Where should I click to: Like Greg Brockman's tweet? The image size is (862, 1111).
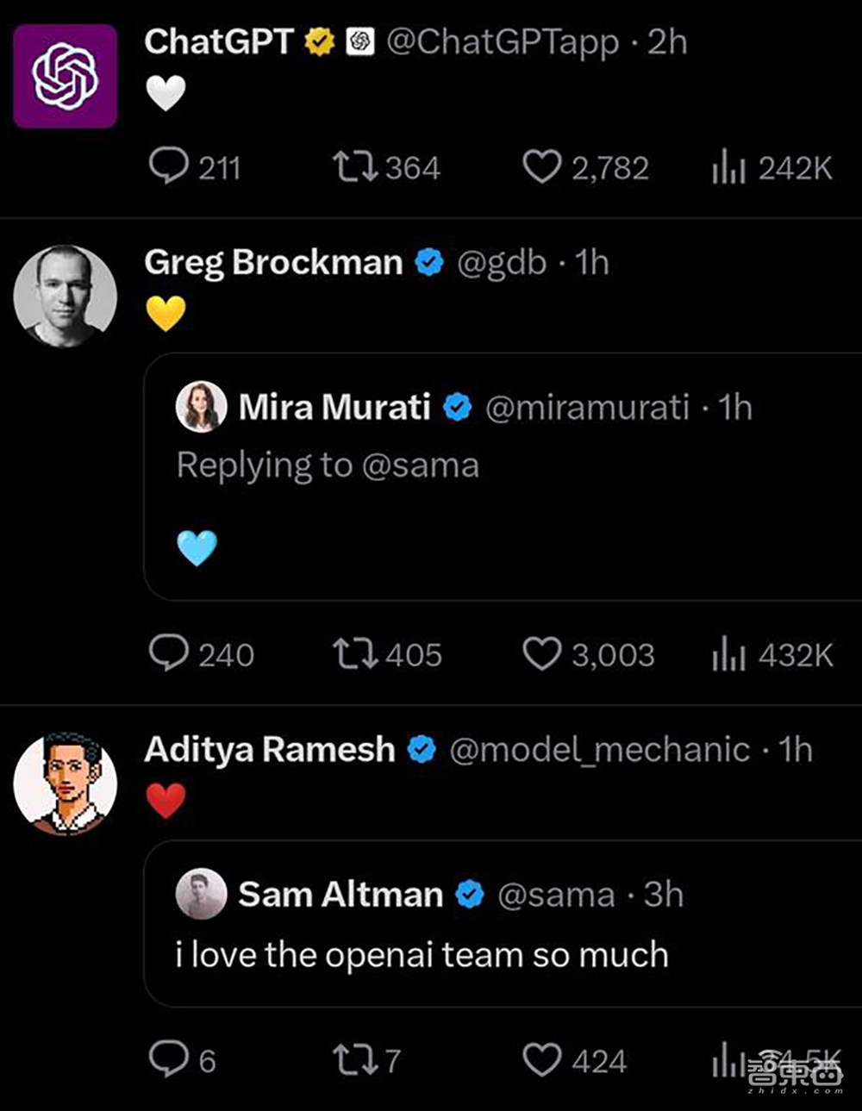(541, 654)
